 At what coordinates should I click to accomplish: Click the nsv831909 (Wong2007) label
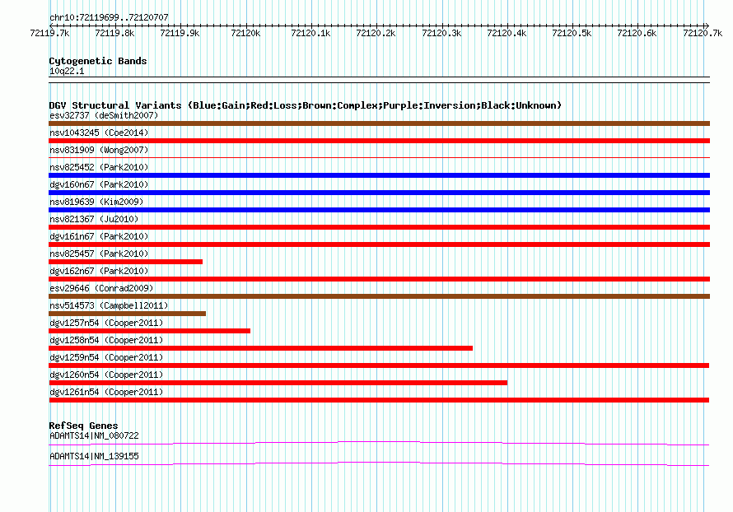99,150
